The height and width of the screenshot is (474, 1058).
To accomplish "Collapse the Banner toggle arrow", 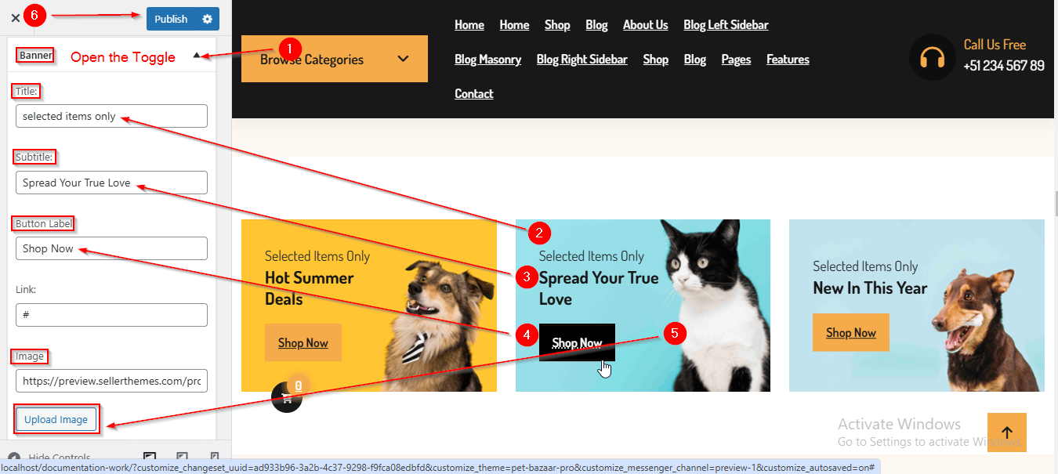I will pos(197,56).
